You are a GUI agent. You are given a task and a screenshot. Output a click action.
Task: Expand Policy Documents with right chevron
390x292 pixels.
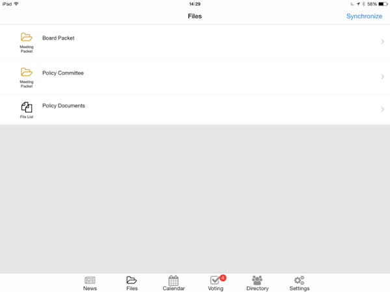(383, 109)
